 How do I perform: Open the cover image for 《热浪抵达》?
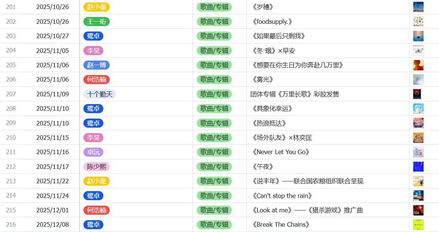pos(418,123)
